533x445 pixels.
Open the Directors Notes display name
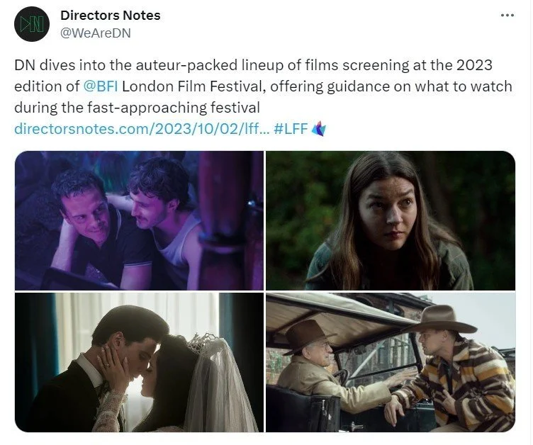click(110, 16)
